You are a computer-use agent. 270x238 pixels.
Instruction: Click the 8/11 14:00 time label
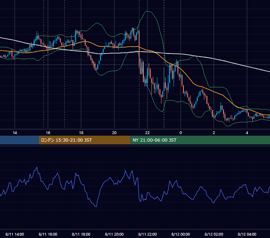click(15, 234)
